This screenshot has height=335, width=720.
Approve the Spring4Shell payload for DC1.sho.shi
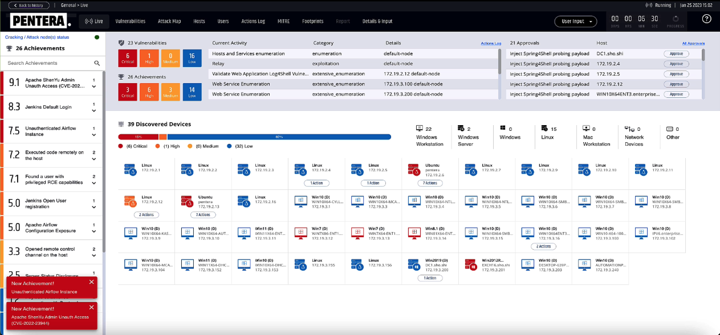(676, 53)
